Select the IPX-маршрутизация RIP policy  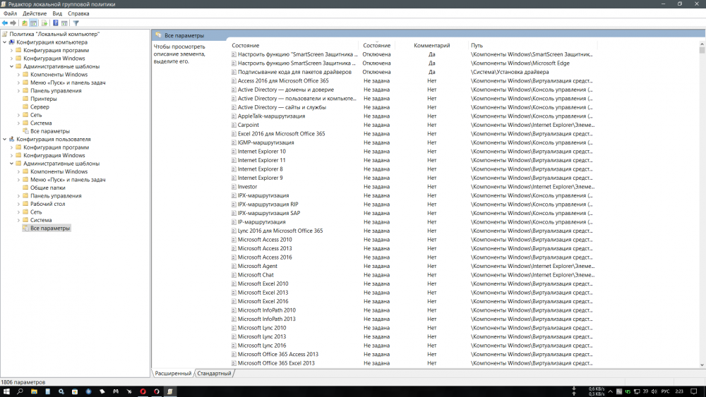(x=268, y=204)
